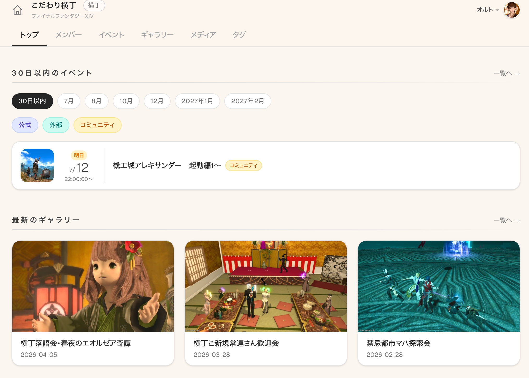Open the user avatar profile picture
The image size is (529, 378).
click(x=512, y=10)
